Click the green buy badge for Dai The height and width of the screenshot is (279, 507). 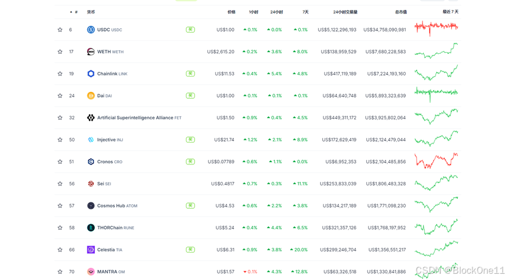pyautogui.click(x=190, y=95)
